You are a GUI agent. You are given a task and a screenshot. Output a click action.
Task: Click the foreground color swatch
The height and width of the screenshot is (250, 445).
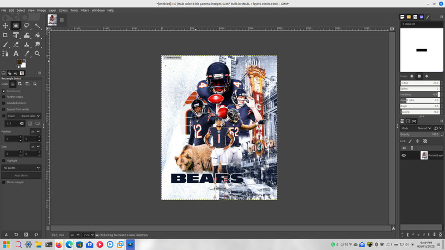(x=19, y=62)
